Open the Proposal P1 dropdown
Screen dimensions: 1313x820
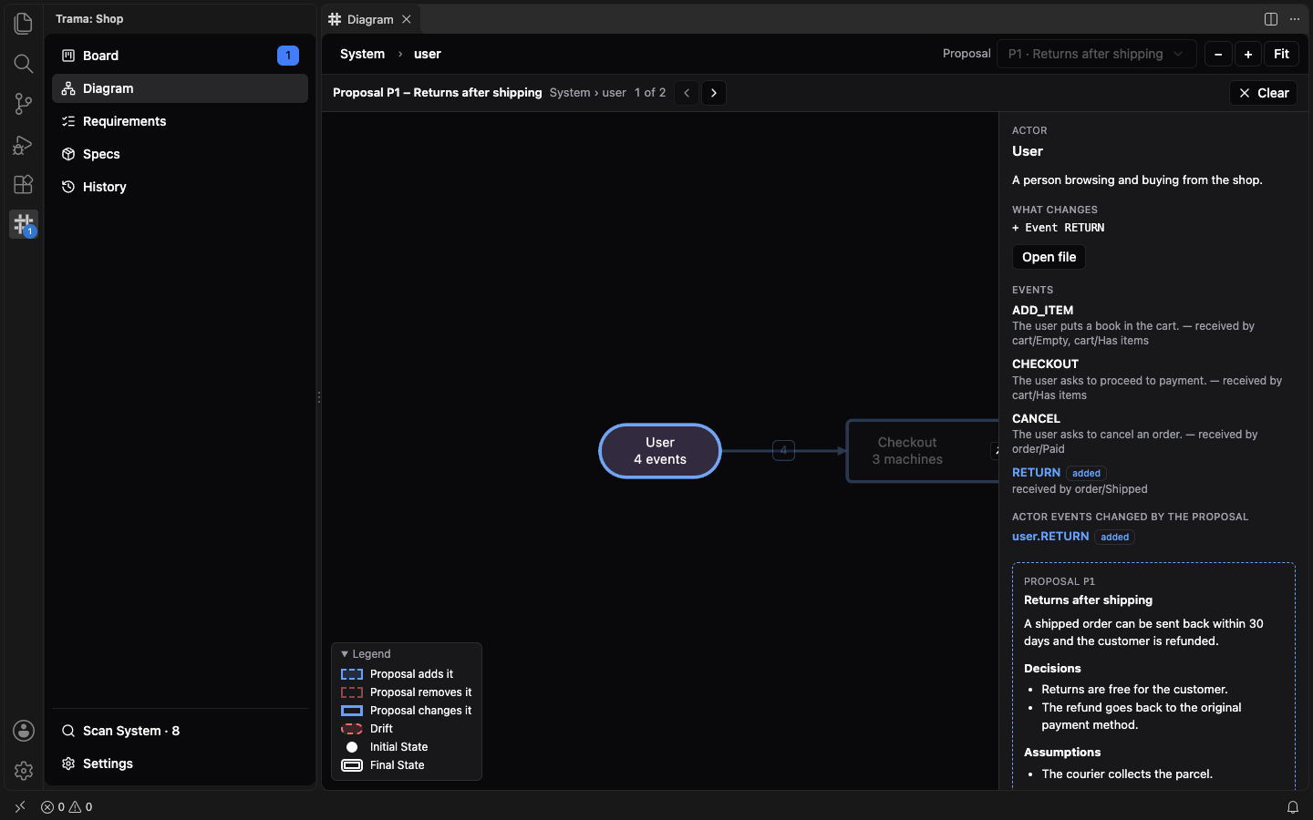coord(1096,54)
